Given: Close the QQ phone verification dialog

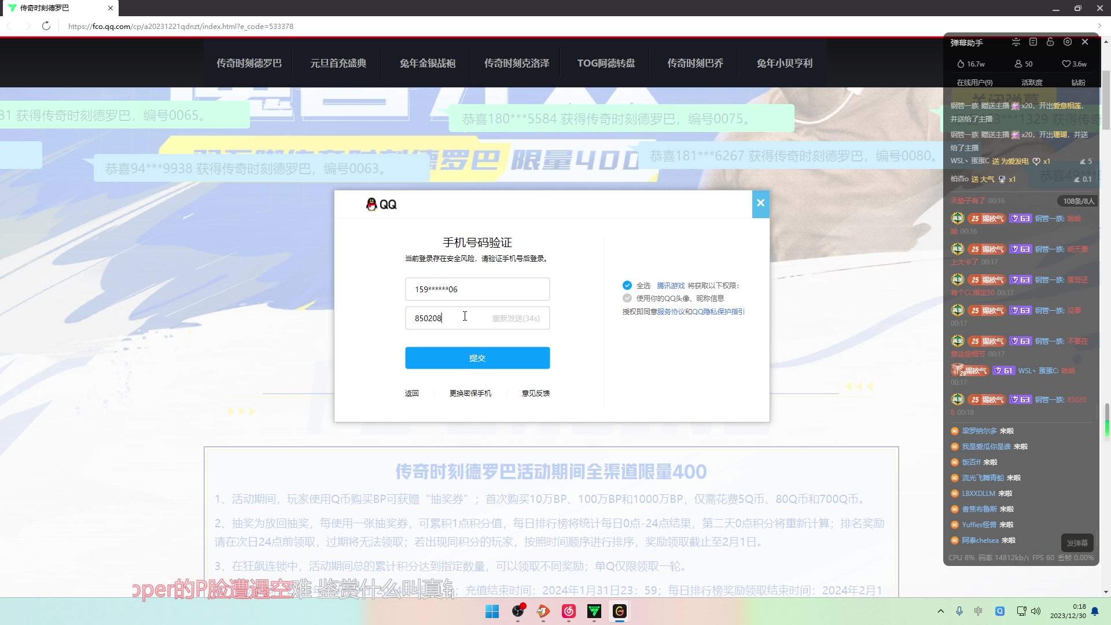Looking at the screenshot, I should 760,203.
